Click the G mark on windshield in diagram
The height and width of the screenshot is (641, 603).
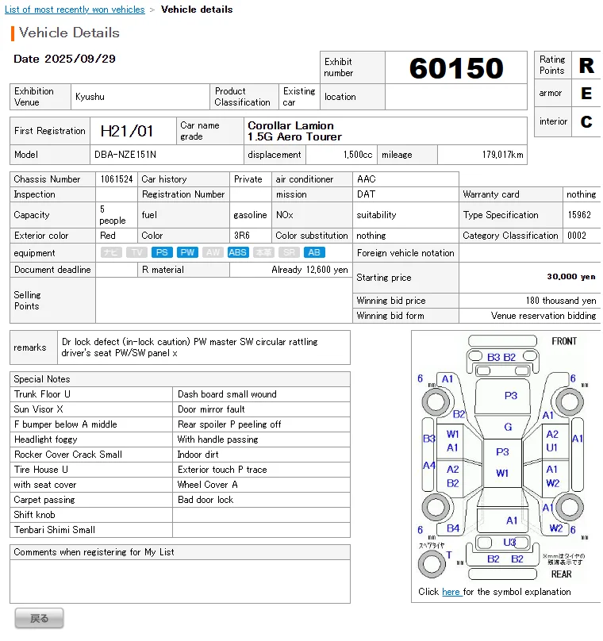click(508, 427)
